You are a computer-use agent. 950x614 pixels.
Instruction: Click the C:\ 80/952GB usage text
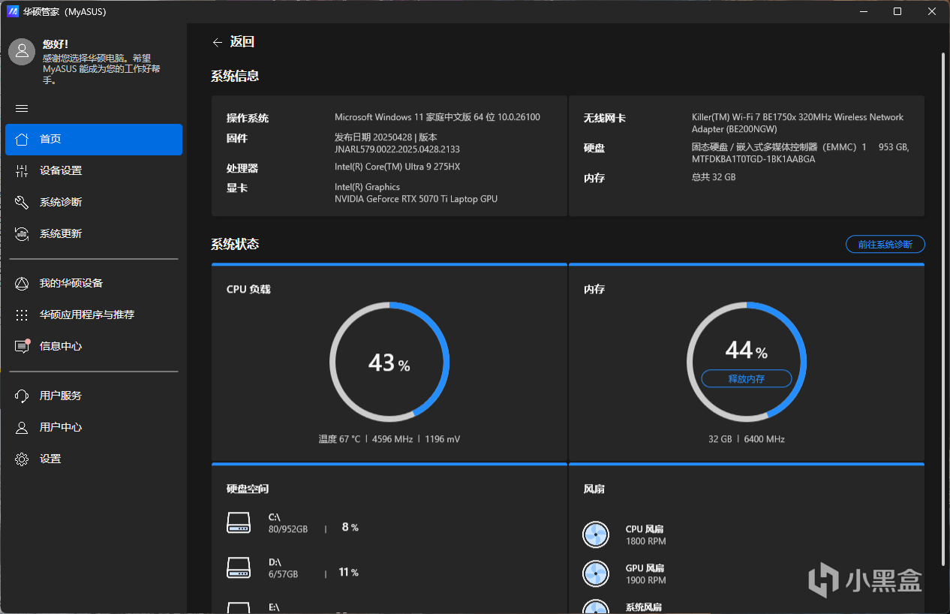click(x=288, y=523)
